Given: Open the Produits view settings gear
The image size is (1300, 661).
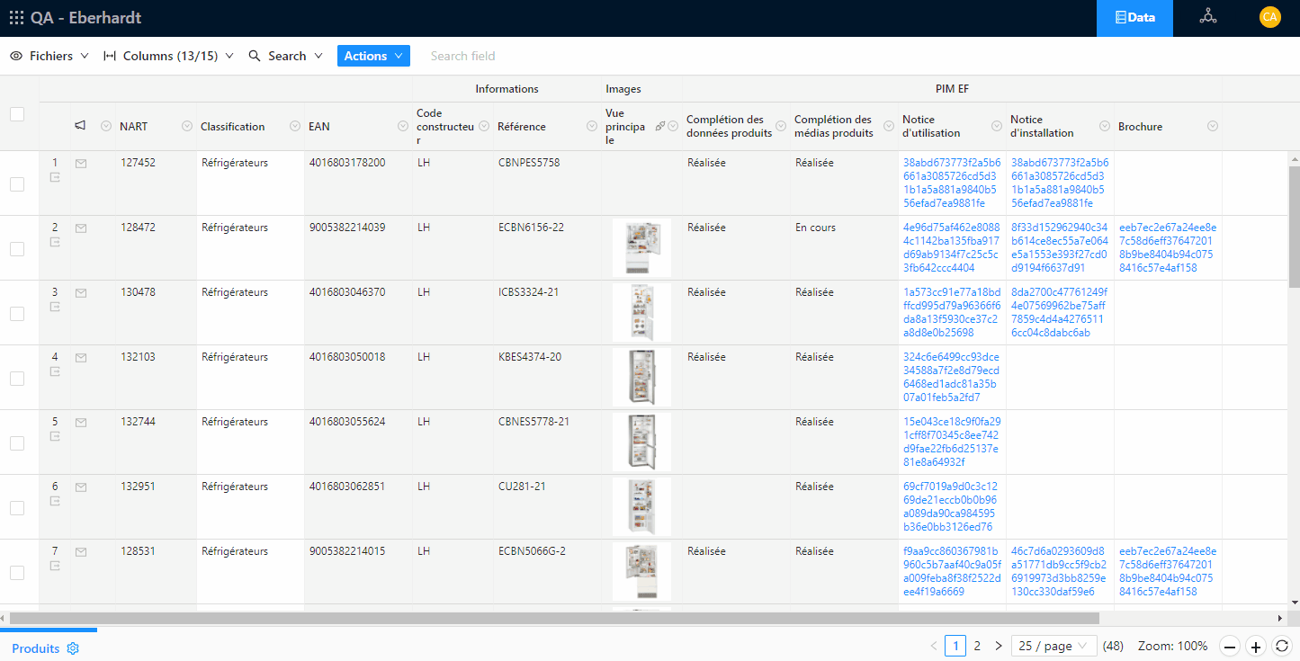Looking at the screenshot, I should 74,648.
